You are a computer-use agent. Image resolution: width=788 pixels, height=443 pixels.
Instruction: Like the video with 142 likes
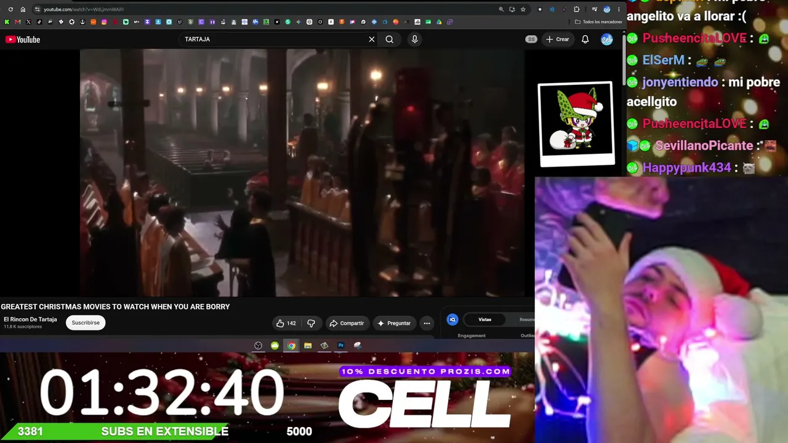[286, 323]
